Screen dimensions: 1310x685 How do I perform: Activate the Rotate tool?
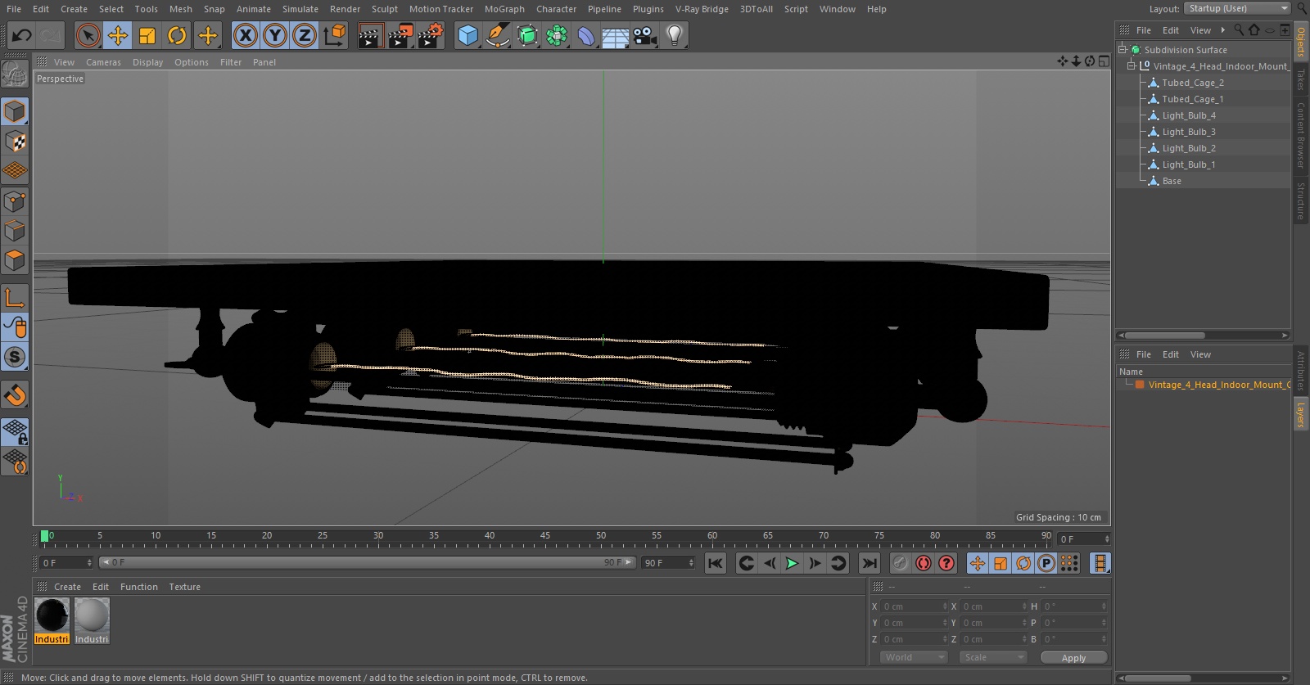click(x=177, y=35)
